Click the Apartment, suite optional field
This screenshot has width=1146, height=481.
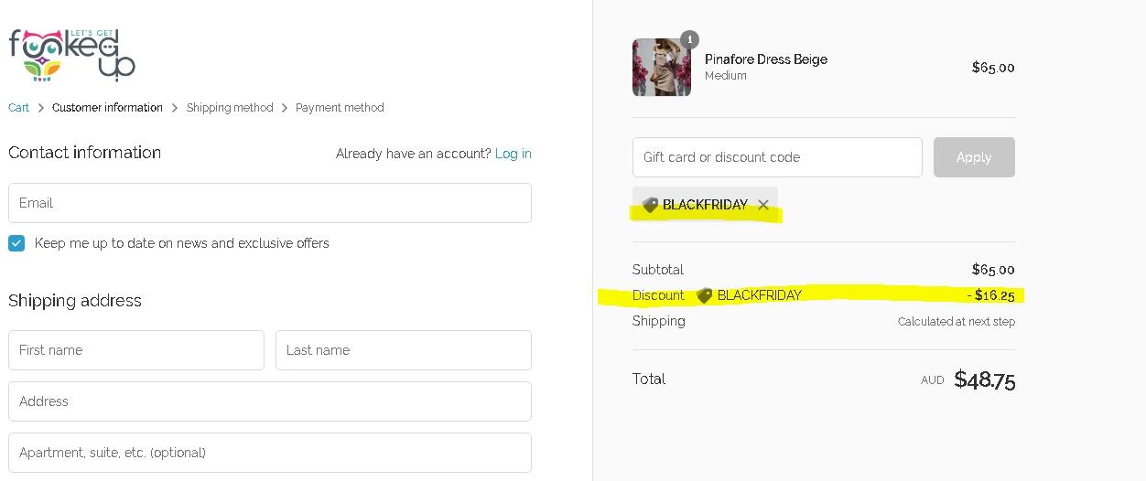[270, 453]
